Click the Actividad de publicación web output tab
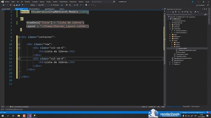The height and width of the screenshot is (118, 211). coord(14,109)
